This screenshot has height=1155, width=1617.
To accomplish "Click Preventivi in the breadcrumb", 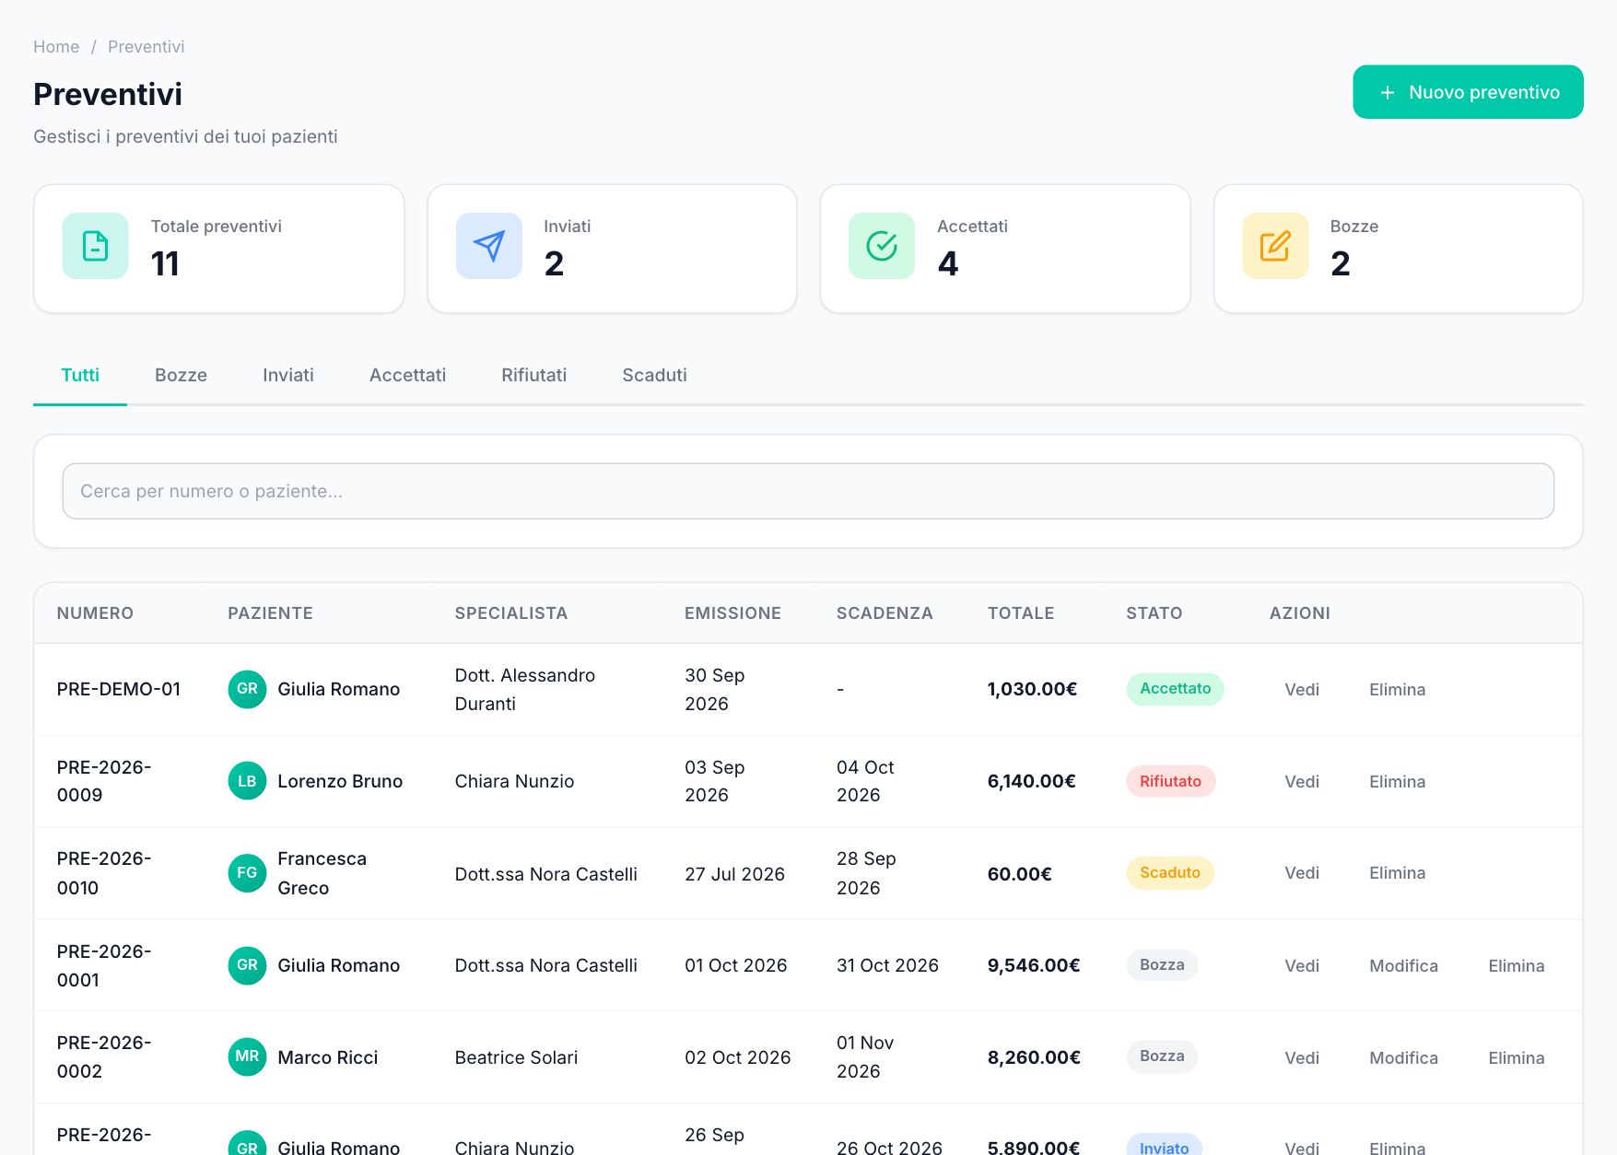I will pos(146,47).
